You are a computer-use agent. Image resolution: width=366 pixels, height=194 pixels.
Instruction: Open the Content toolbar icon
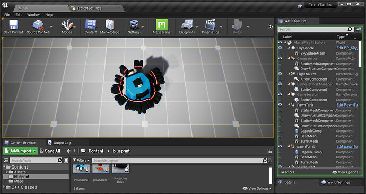91,25
